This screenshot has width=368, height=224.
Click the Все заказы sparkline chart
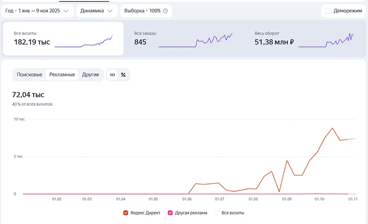196,40
